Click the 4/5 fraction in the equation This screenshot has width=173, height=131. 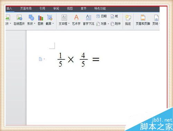pos(83,59)
